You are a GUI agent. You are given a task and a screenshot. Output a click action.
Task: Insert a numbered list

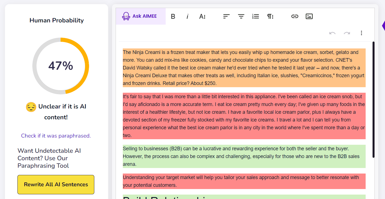(256, 16)
